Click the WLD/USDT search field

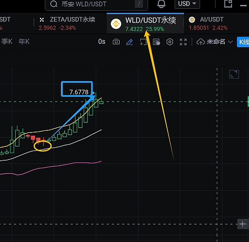click(x=95, y=4)
